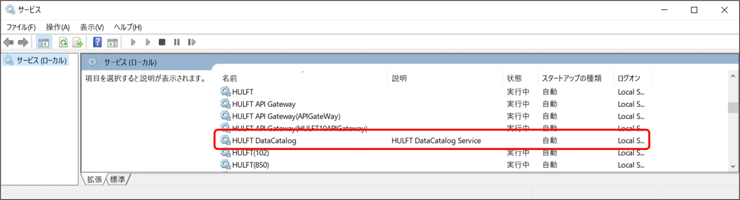Select the HULFT(102) service name
Screen dimensions: 740x200
251,153
